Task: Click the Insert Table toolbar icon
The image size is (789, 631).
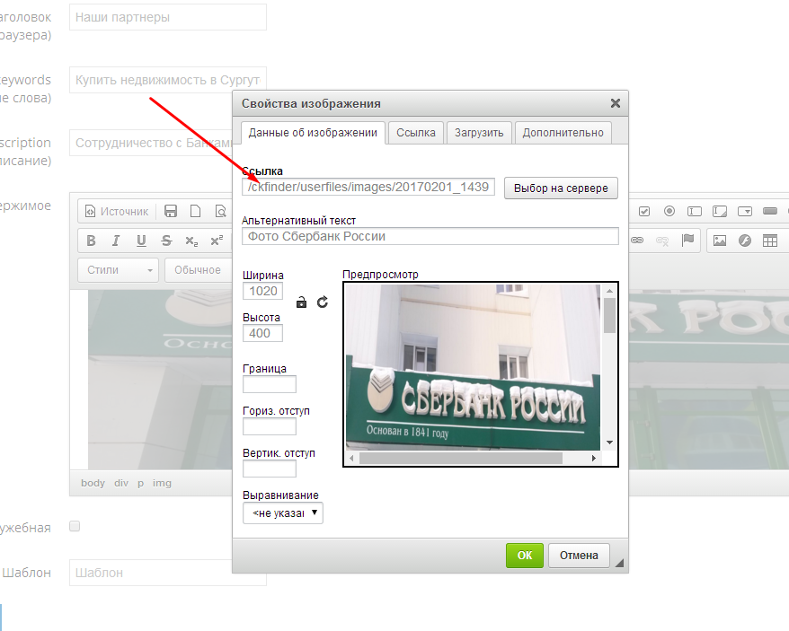Action: coord(770,241)
